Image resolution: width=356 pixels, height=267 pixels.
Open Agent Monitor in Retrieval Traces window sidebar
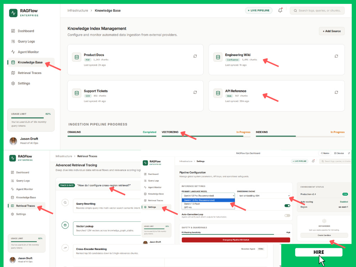25,189
